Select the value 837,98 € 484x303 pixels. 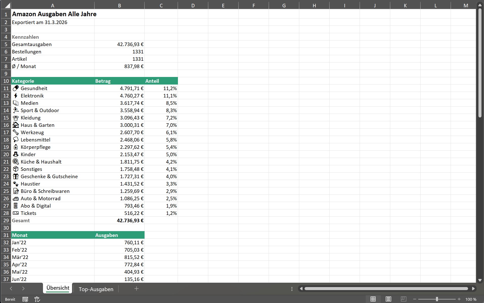click(120, 66)
